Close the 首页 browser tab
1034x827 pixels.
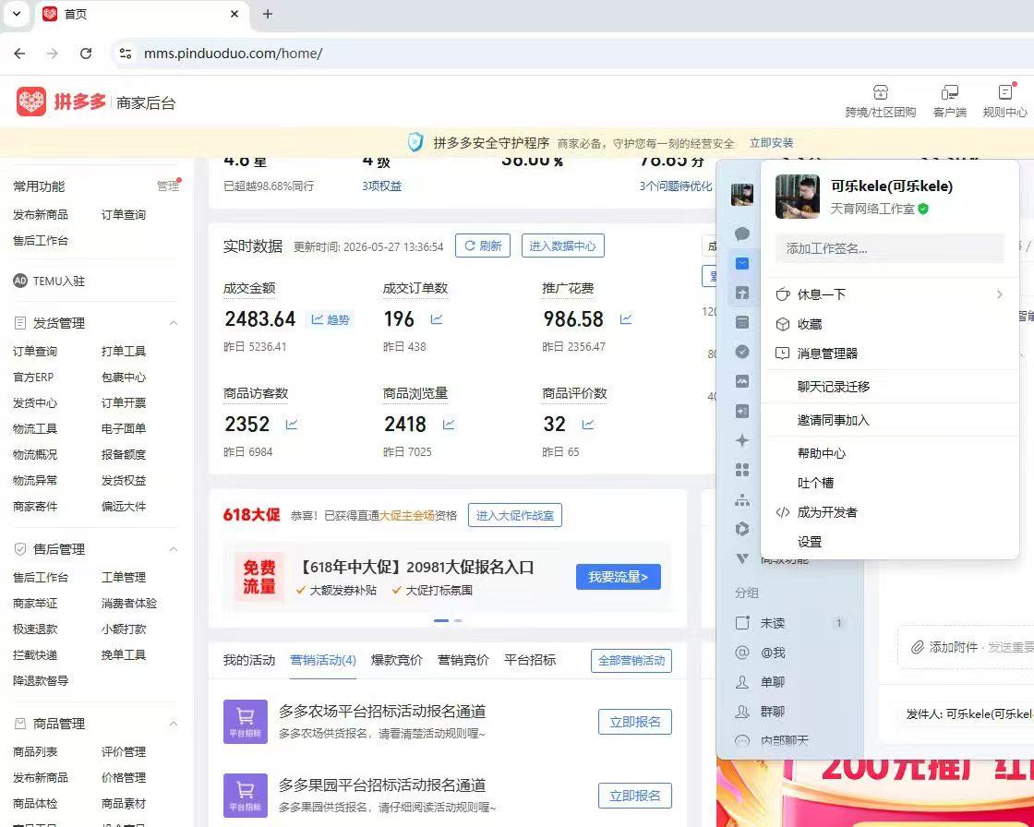pyautogui.click(x=234, y=14)
